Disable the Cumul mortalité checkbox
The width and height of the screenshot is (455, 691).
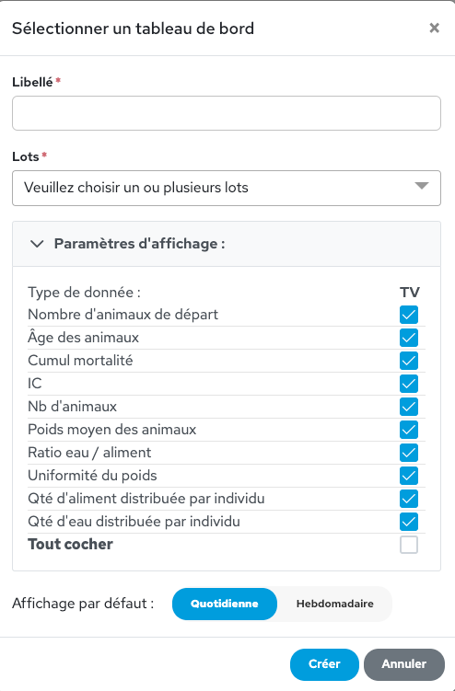pos(409,361)
